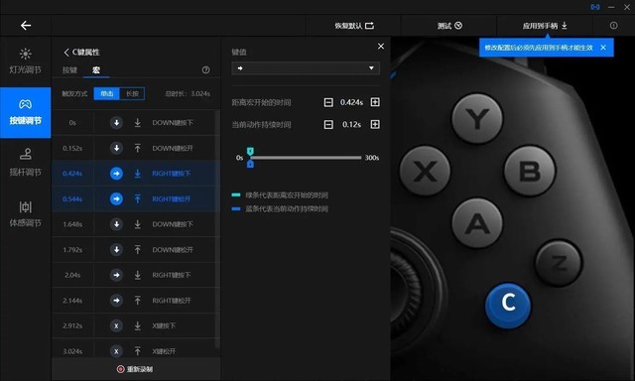The height and width of the screenshot is (381, 635).
Task: Click X icon in 3.024s row
Action: coord(116,351)
